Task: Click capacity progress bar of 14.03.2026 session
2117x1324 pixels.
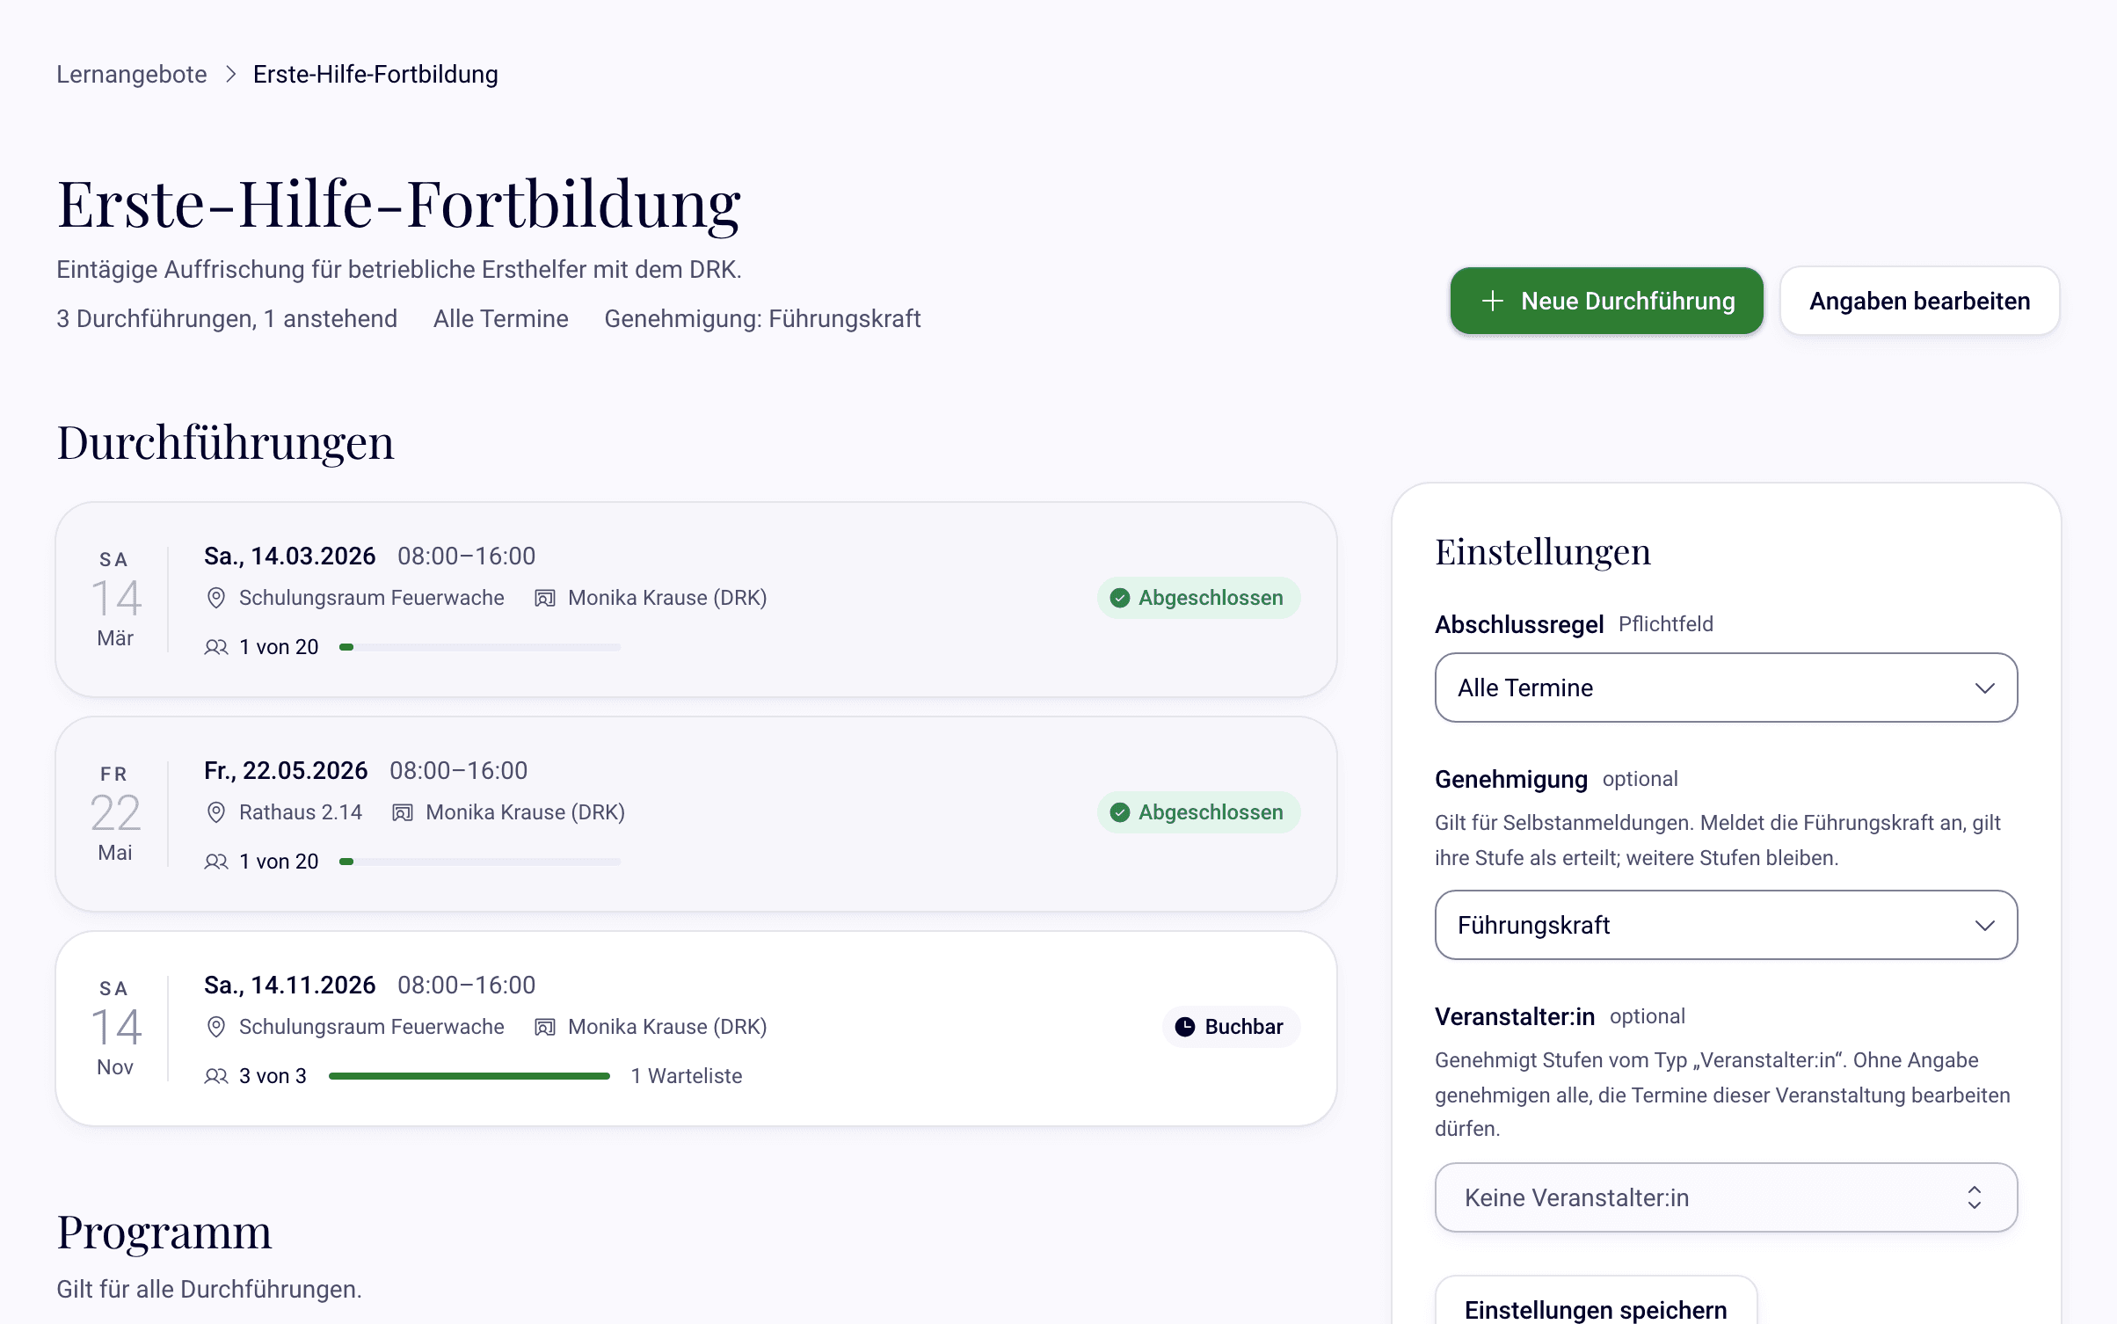Action: 480,647
